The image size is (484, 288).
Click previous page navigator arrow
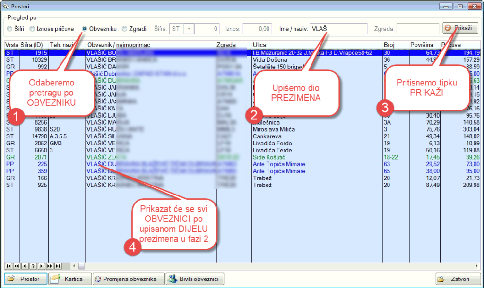pyautogui.click(x=17, y=266)
